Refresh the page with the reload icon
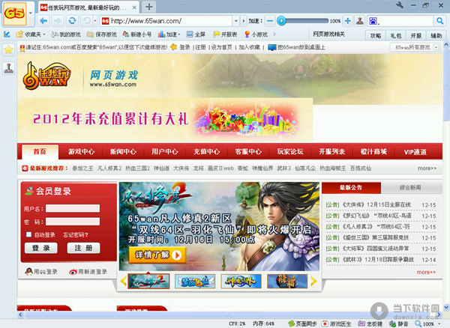 (72, 21)
